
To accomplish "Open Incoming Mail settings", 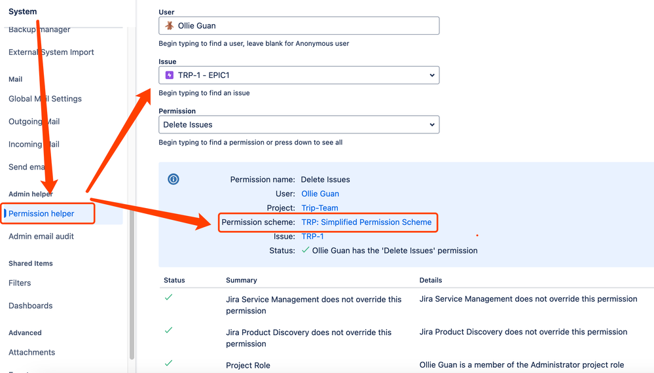I will pos(34,144).
